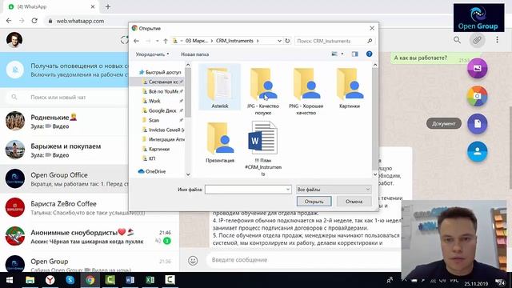Open Word from taskbar
The image size is (512, 288).
point(130,280)
